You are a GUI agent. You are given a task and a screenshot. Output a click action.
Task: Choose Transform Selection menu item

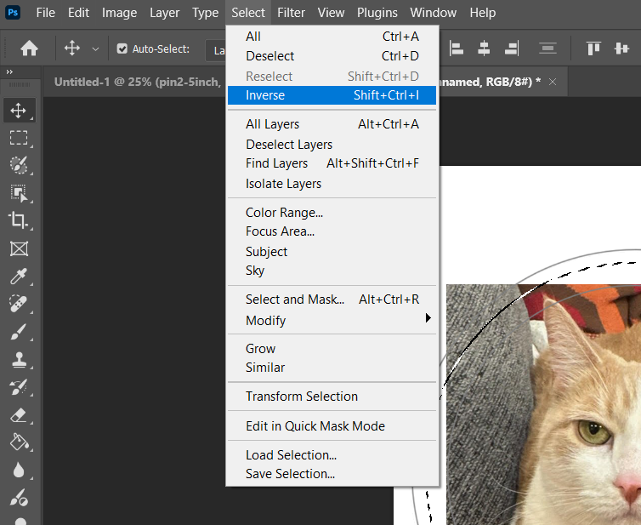tap(332, 397)
